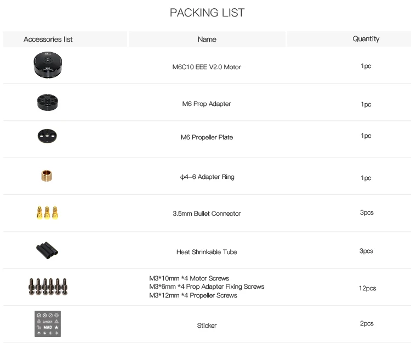Click the Name column header
Viewport: 411px width, 359px height.
tap(207, 40)
